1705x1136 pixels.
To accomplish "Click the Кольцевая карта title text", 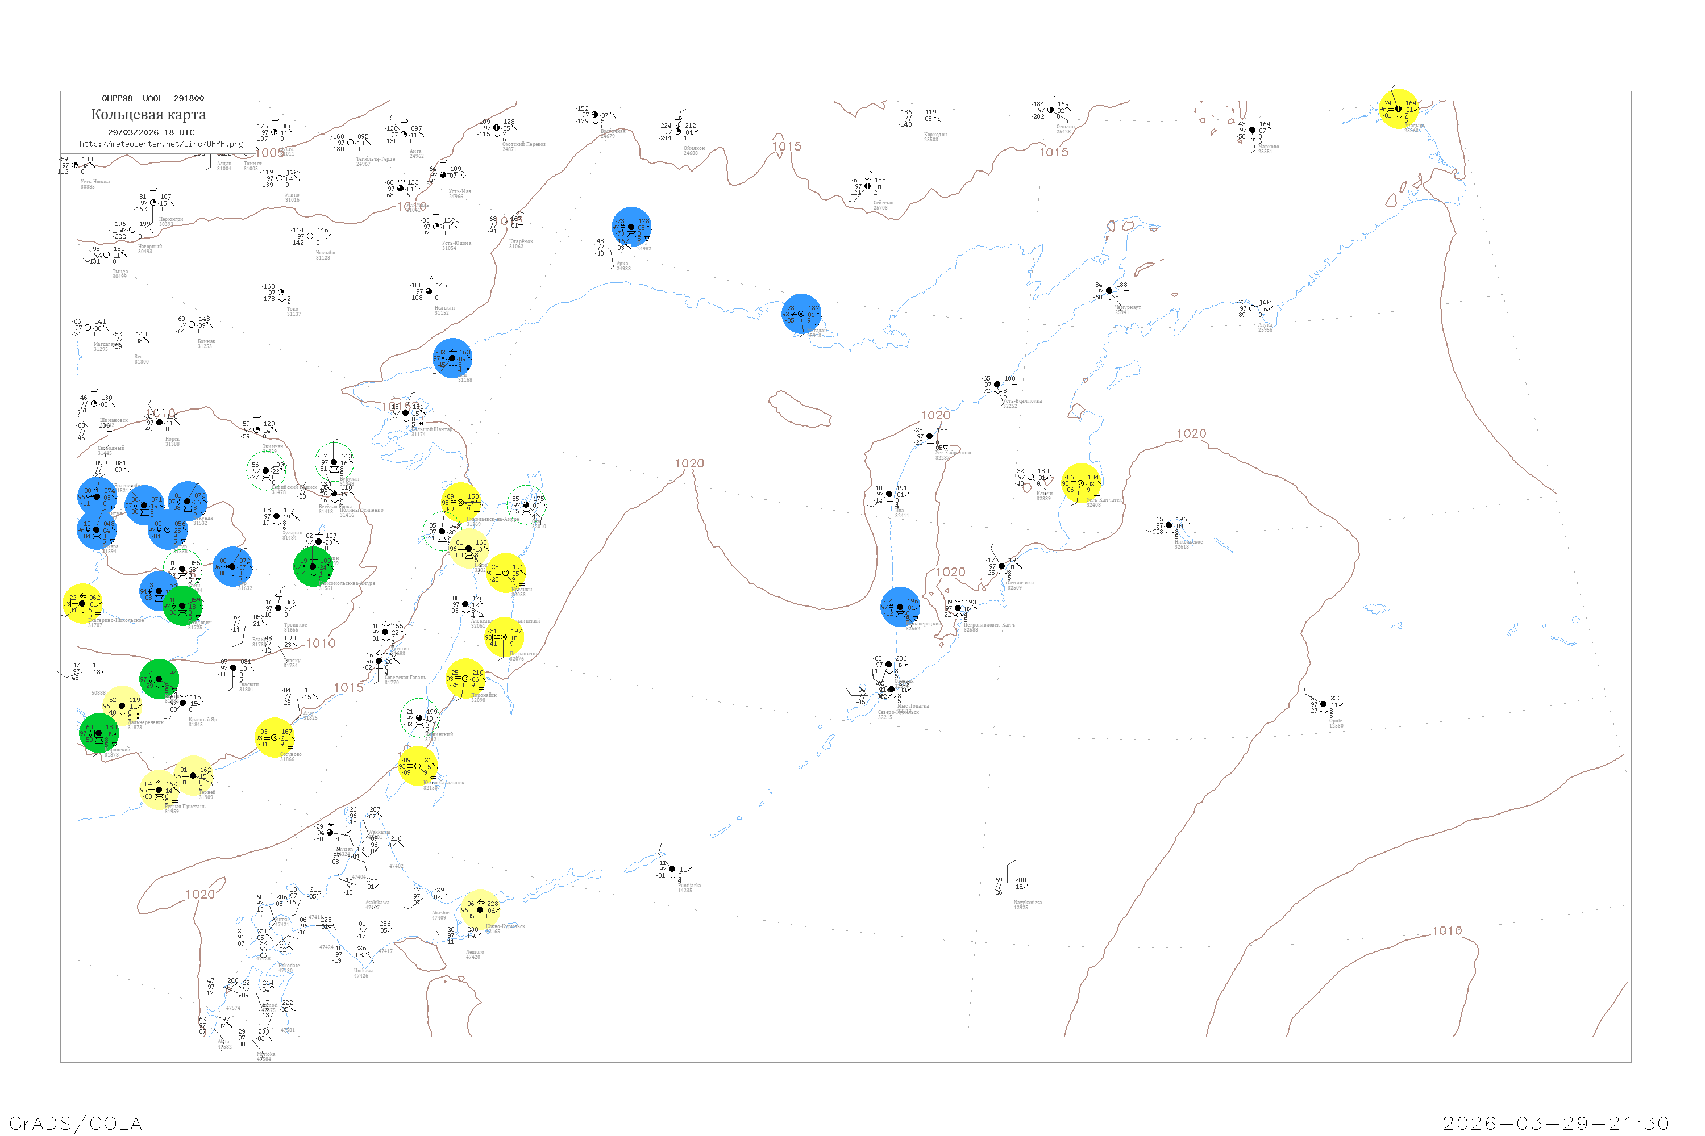I will pos(148,115).
